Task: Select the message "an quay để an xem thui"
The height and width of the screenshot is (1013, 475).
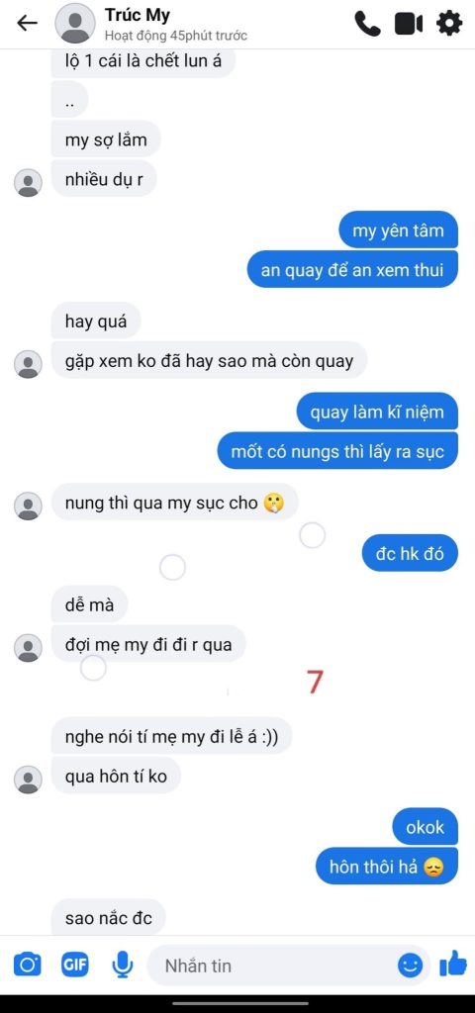Action: 352,270
